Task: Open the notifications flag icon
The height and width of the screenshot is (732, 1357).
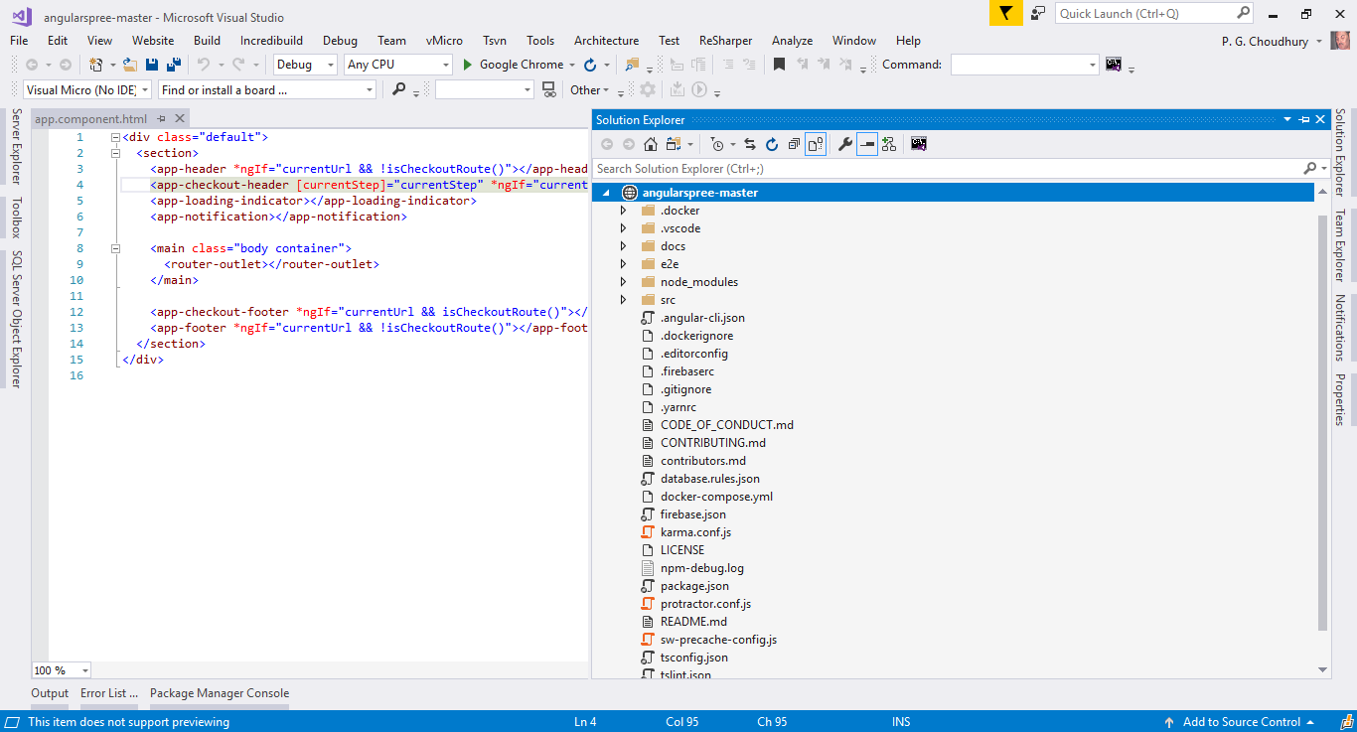Action: [x=1005, y=13]
